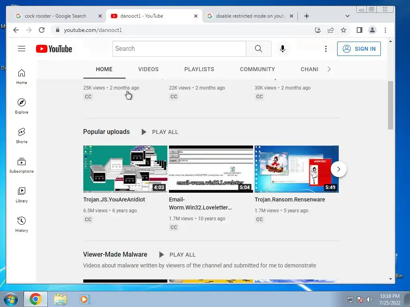
Task: Open Windows Explorer from the taskbar
Action: (60, 299)
